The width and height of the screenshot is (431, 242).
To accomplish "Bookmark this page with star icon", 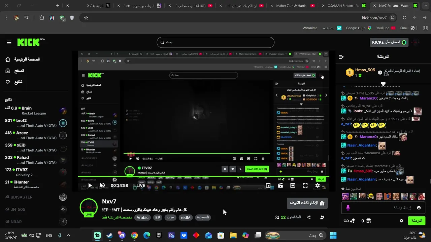I will point(86,18).
